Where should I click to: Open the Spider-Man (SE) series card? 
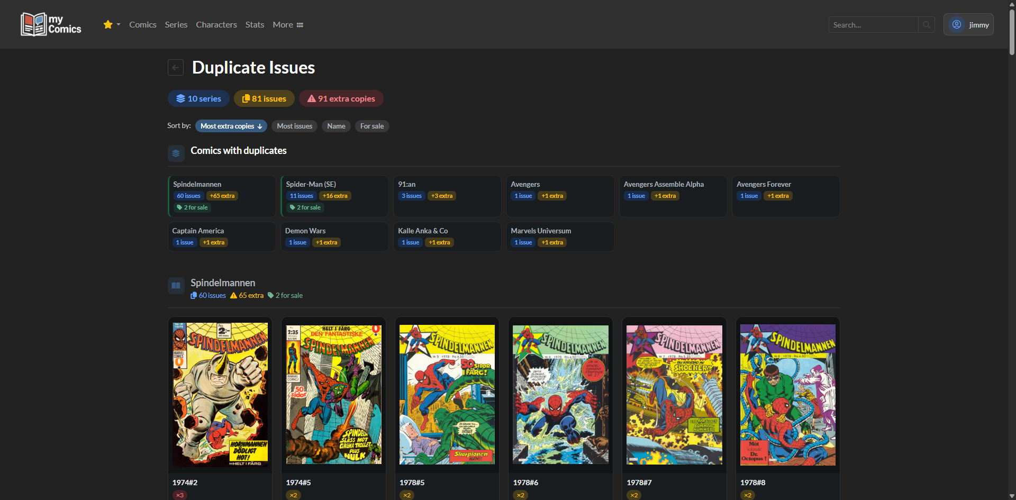[334, 196]
